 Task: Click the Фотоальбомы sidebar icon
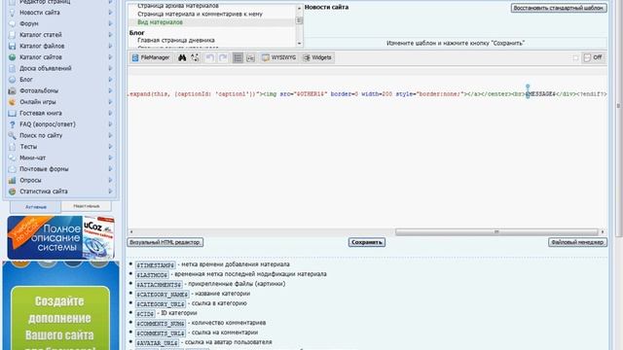coord(13,90)
